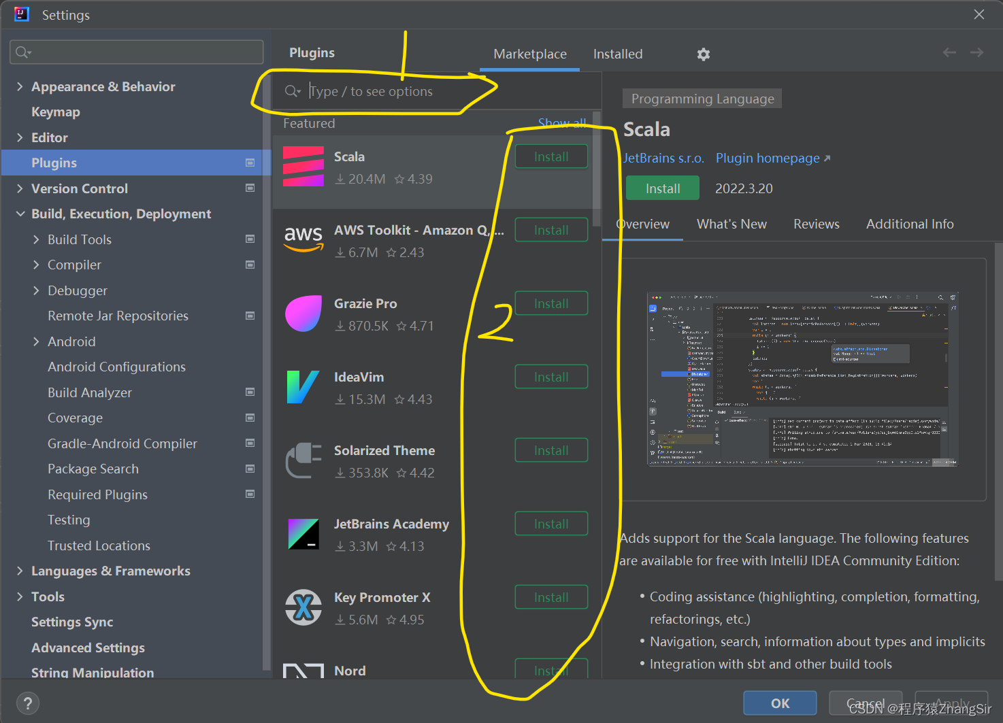Screen dimensions: 1003x723
Task: Expand the Build Tools node
Action: 36,239
